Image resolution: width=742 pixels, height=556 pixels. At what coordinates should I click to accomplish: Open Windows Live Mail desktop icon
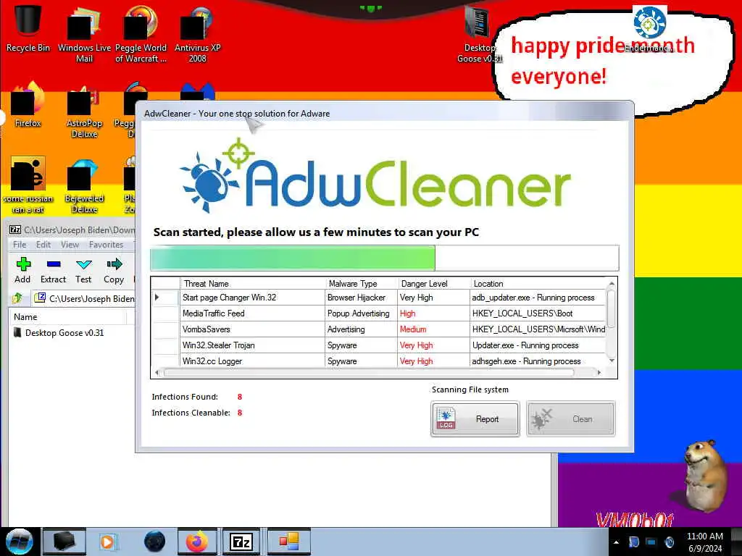(84, 33)
